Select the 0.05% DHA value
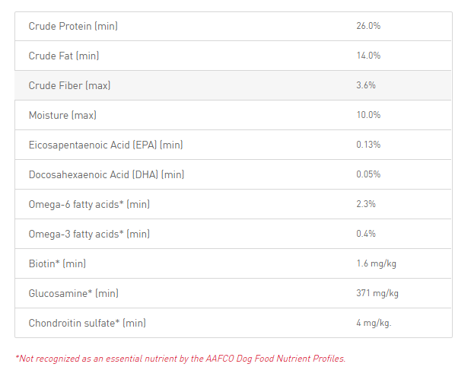This screenshot has width=455, height=367. pyautogui.click(x=368, y=174)
